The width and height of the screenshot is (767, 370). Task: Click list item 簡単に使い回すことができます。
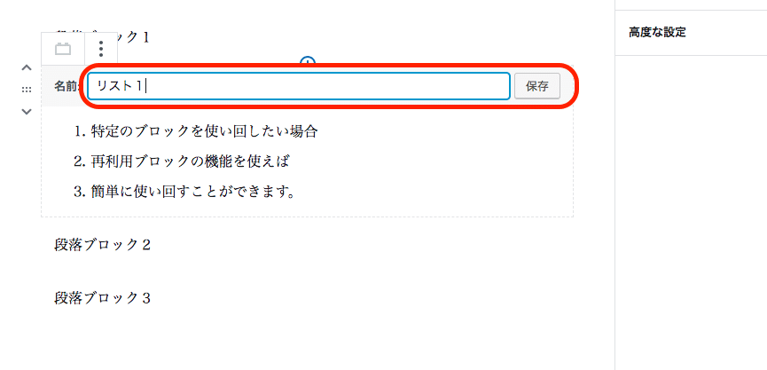pos(193,192)
